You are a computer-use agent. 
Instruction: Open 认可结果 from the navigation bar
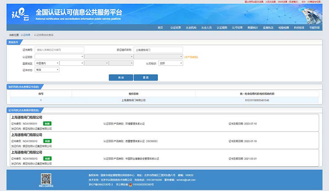point(237,28)
